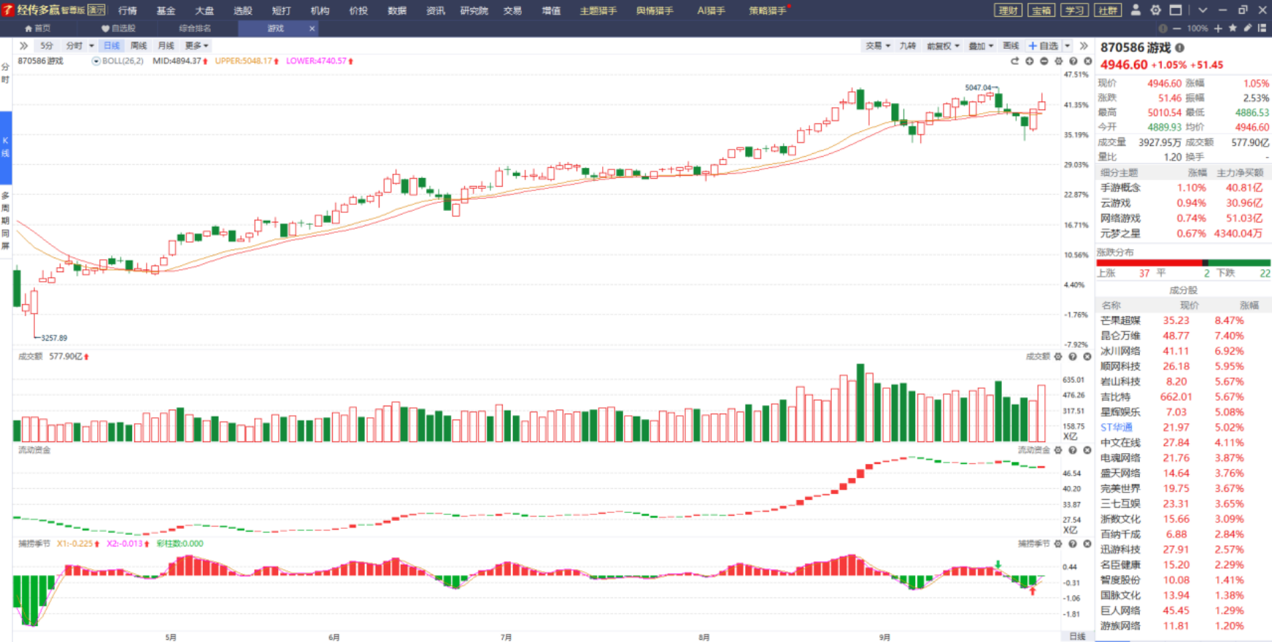Expand the title bar chevron menu
Viewport: 1272px width, 642px height.
tap(1203, 10)
